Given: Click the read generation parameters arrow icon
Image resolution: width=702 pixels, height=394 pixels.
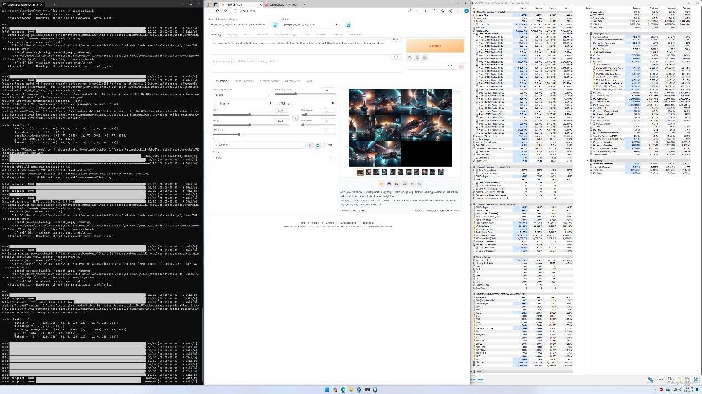Looking at the screenshot, I should point(409,58).
